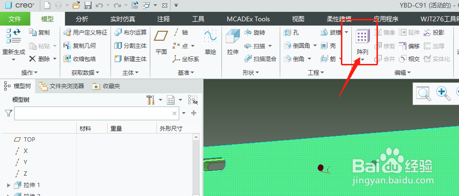This screenshot has height=196, width=459.
Task: Select the 拉伸 extrude tool
Action: (233, 43)
